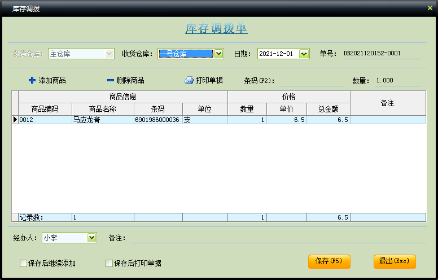Screen dimensions: 438x280
Task: Click the 价格 group header
Action: (289, 97)
